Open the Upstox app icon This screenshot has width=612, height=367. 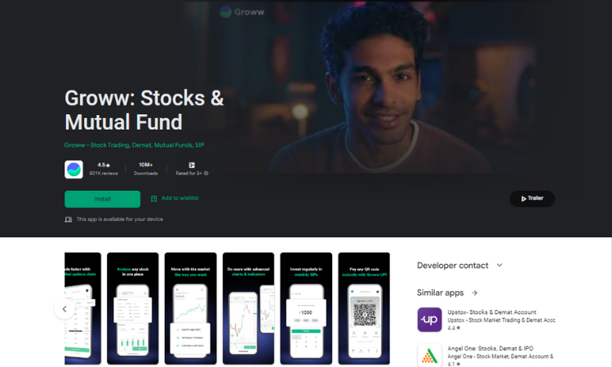[429, 320]
